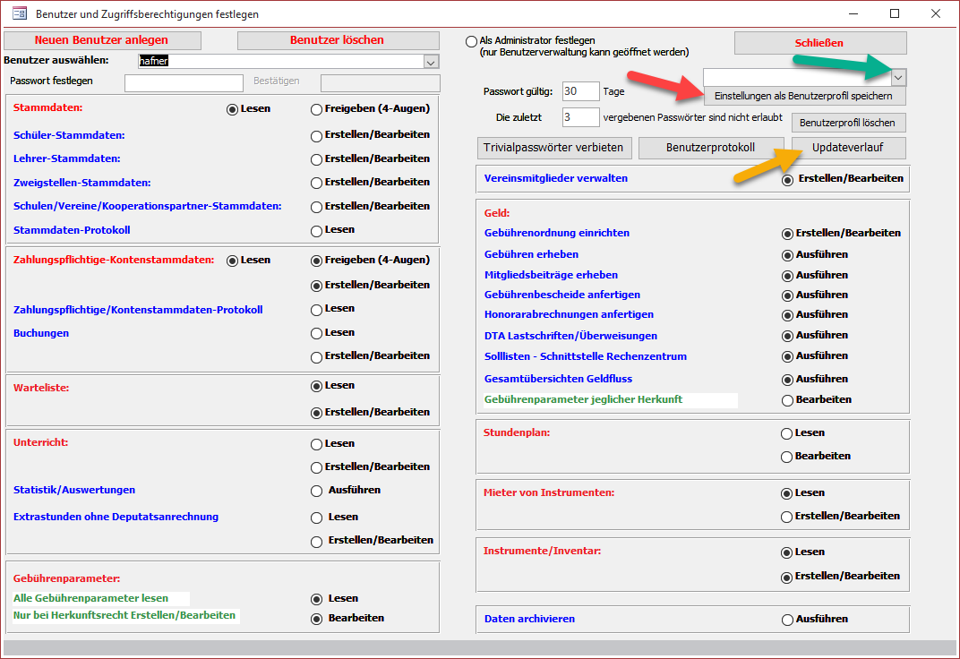Viewport: 960px width, 659px height.
Task: Toggle 'Ausführen' for Daten archivieren
Action: pos(787,620)
